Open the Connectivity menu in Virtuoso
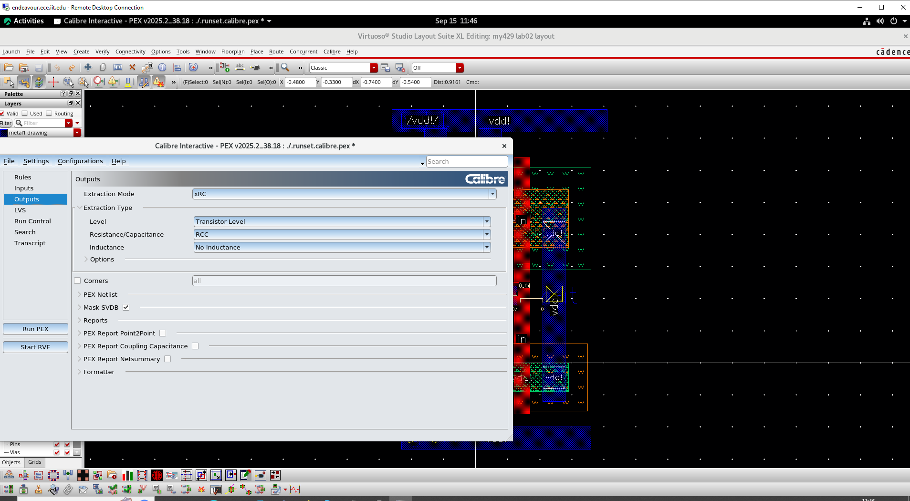 (x=130, y=52)
